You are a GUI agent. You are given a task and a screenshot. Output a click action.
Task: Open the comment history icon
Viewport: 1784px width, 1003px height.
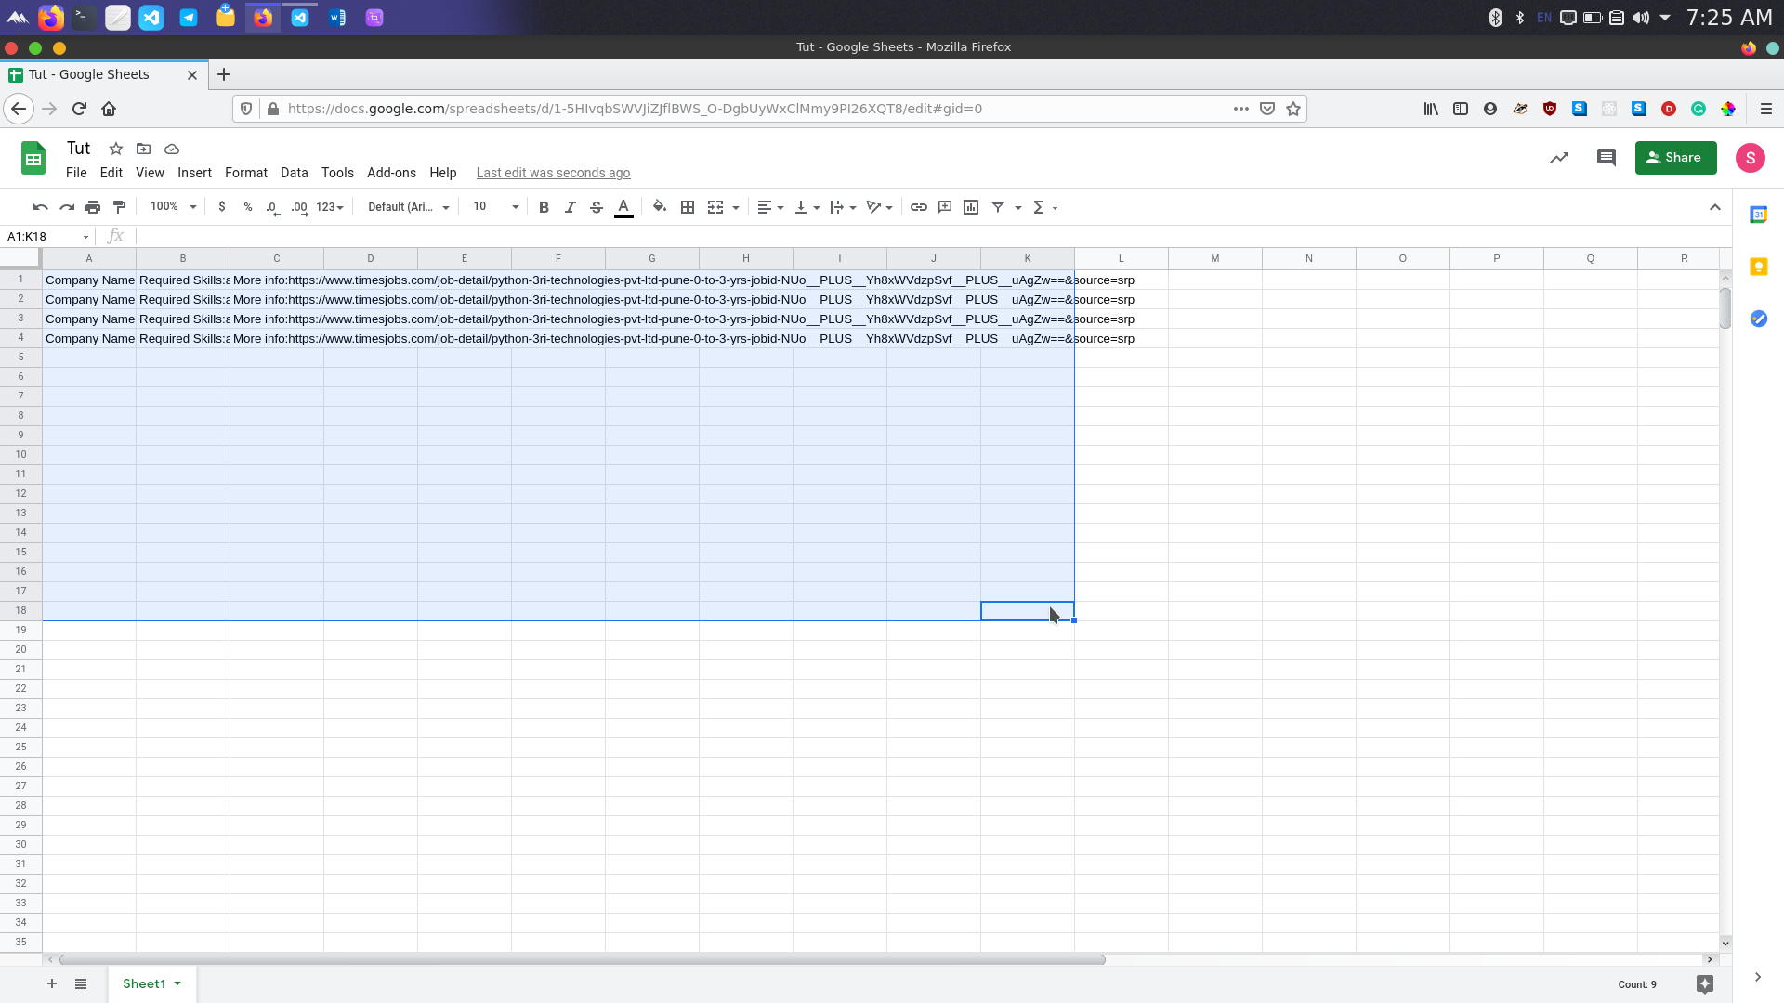1606,158
